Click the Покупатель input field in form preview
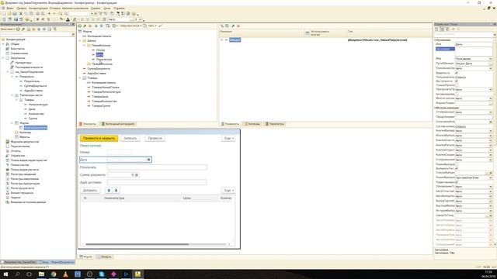 coord(157,167)
